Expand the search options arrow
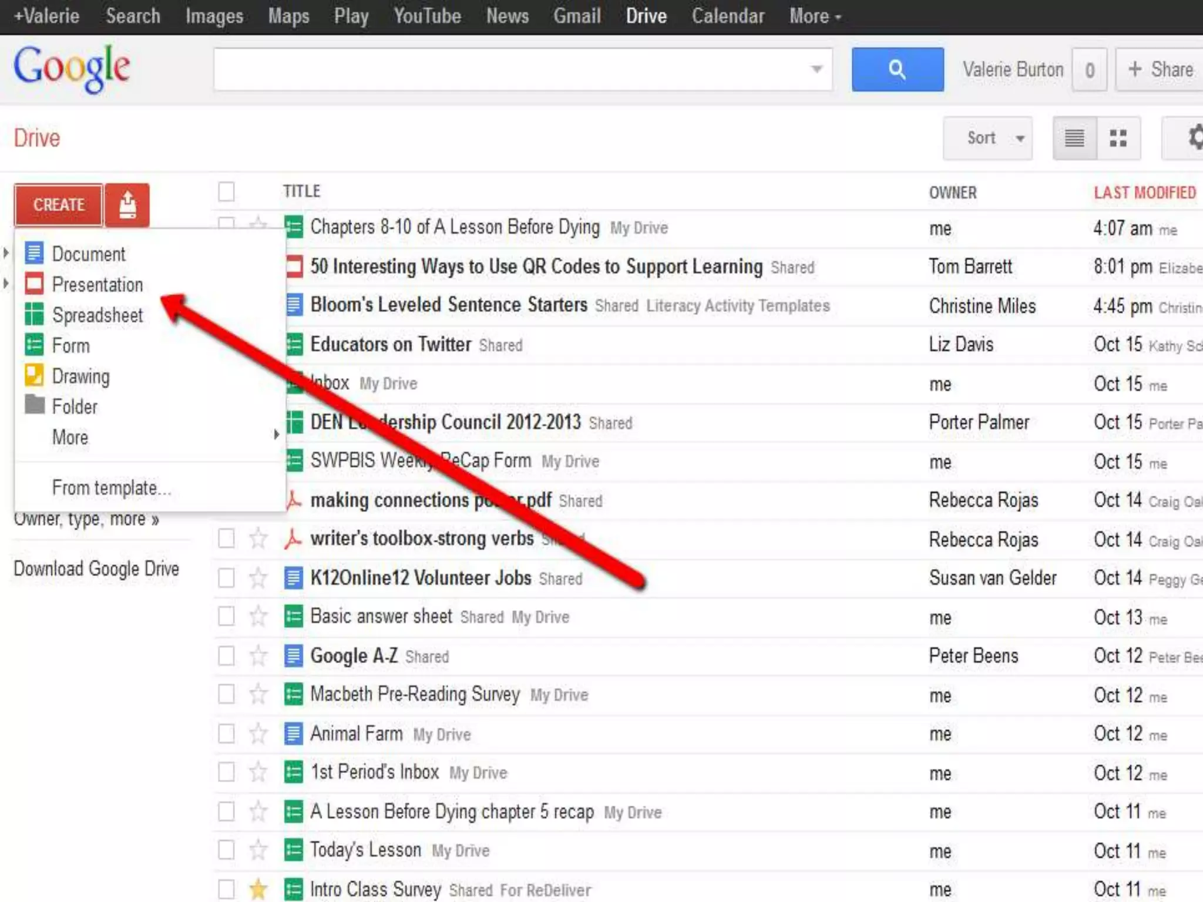 (816, 69)
